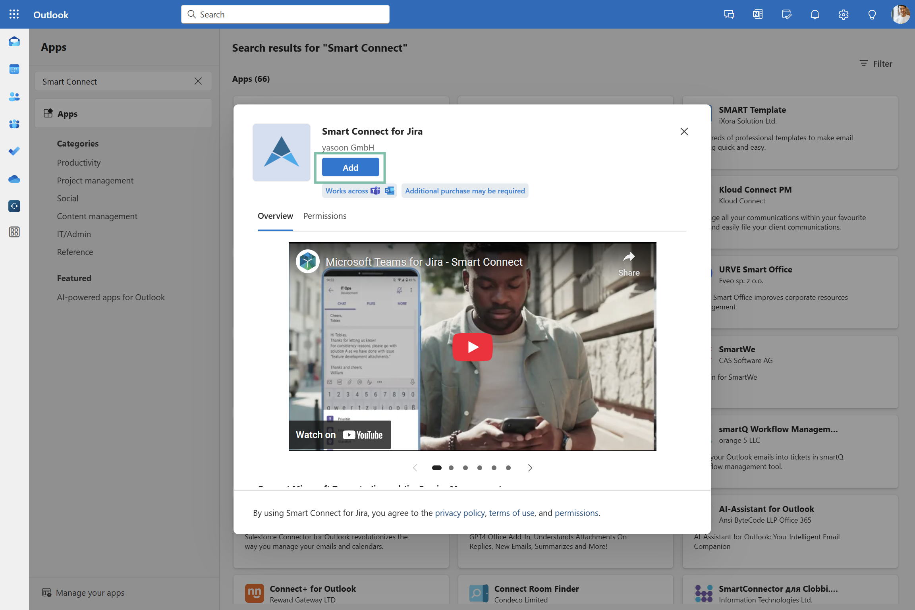Clear the Smart Connect search text
The height and width of the screenshot is (610, 915).
point(198,81)
